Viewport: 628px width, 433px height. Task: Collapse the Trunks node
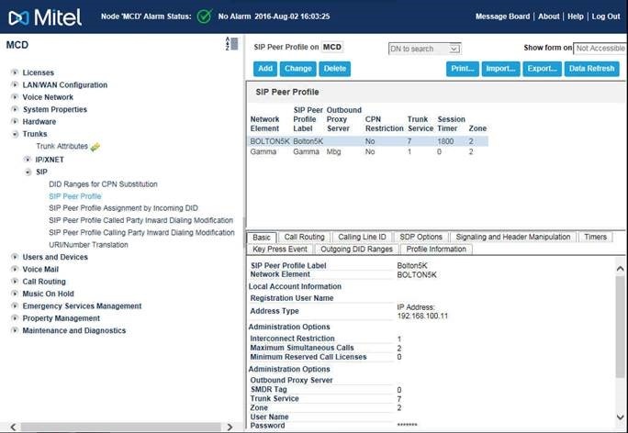pos(15,134)
